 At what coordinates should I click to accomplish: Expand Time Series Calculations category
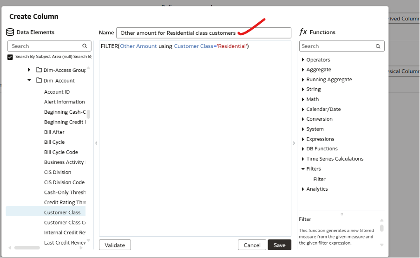pos(303,159)
